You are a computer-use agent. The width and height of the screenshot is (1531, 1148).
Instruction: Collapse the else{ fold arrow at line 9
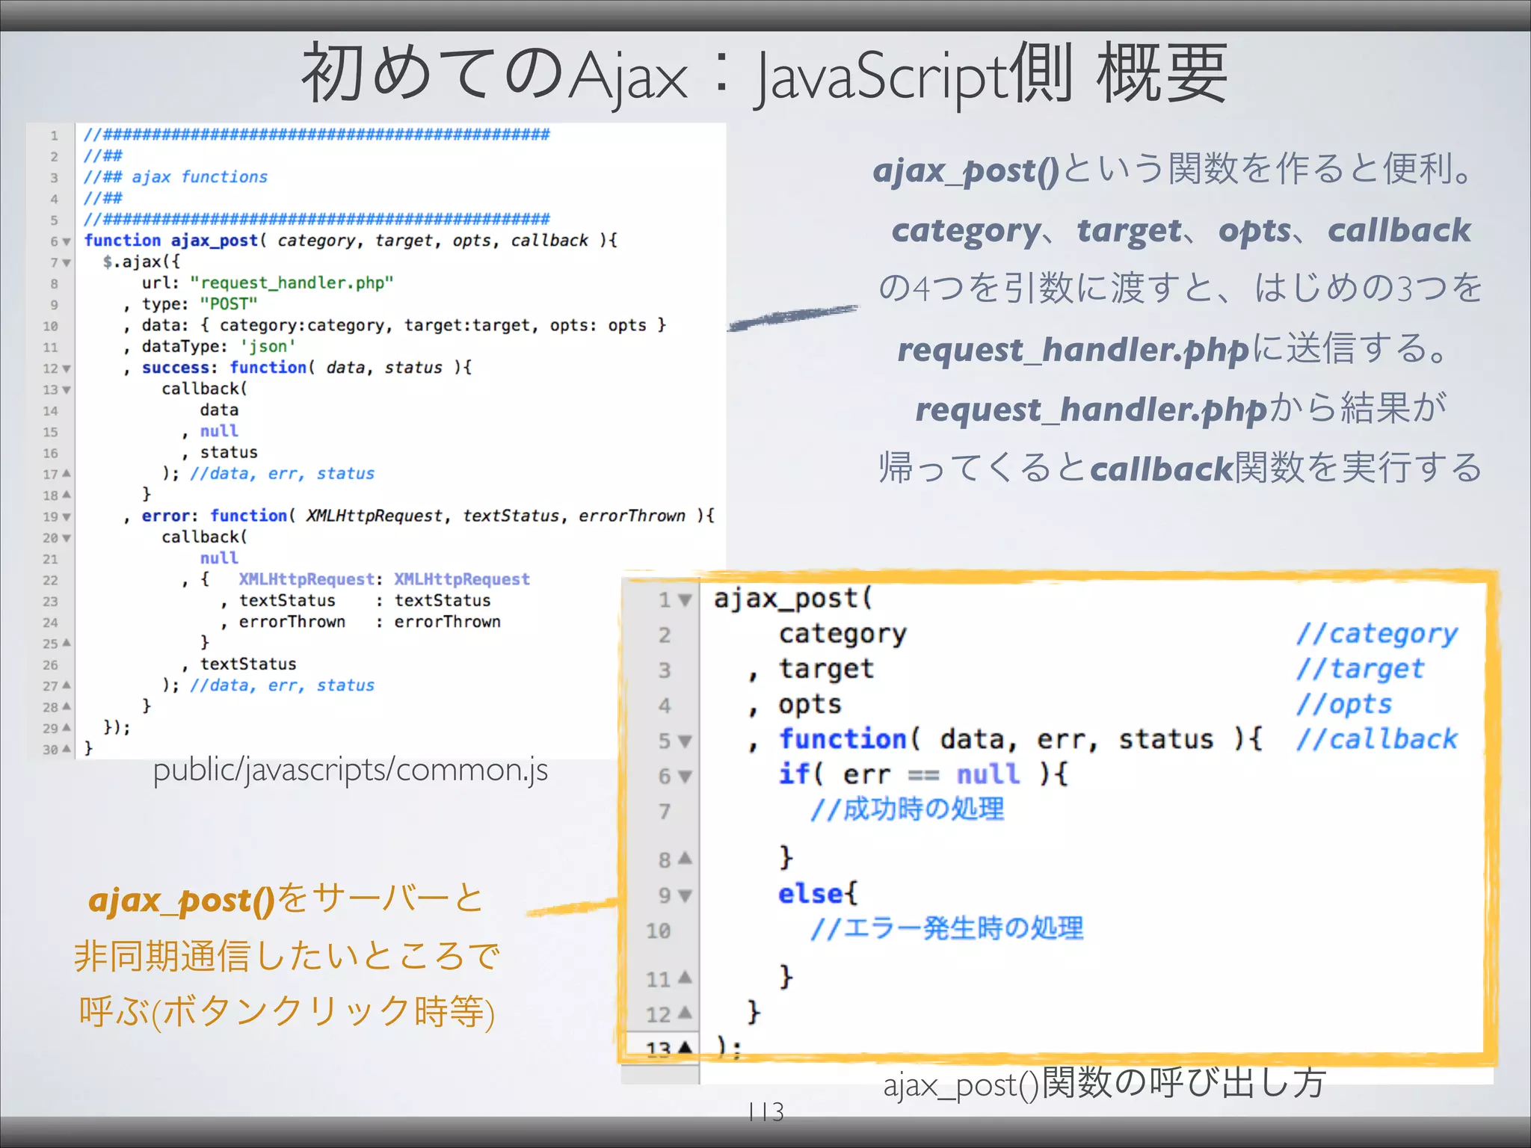tap(685, 896)
